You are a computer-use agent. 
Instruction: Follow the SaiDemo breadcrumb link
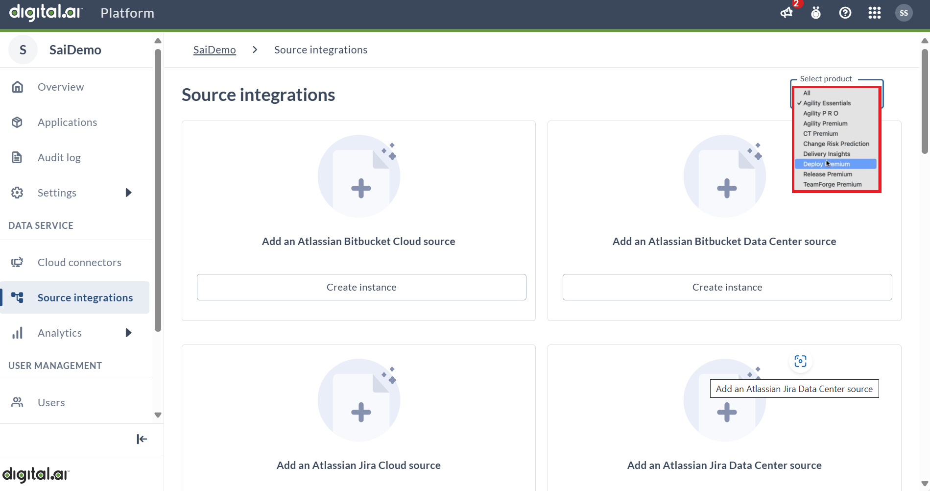[x=215, y=49]
